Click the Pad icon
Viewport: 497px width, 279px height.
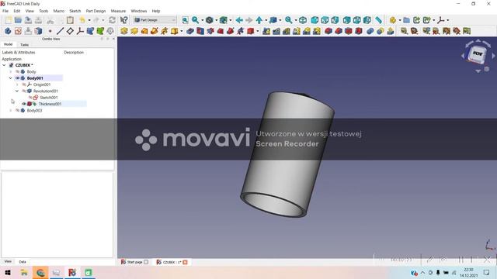[x=124, y=31]
